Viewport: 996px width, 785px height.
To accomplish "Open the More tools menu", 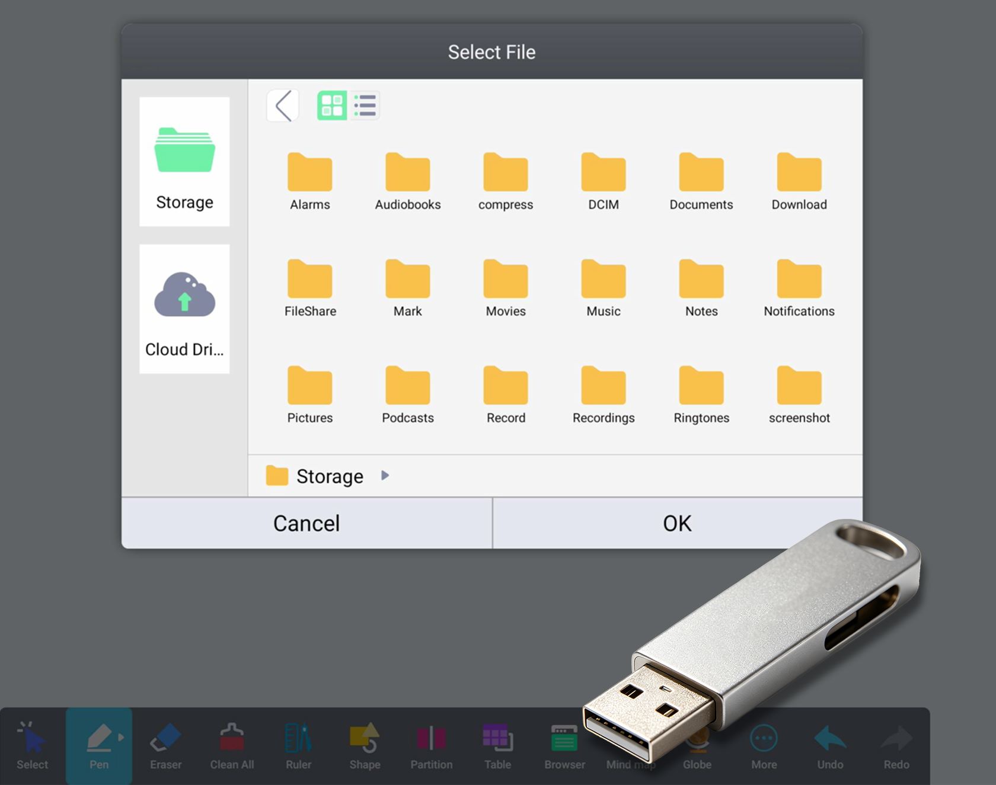I will (x=764, y=746).
